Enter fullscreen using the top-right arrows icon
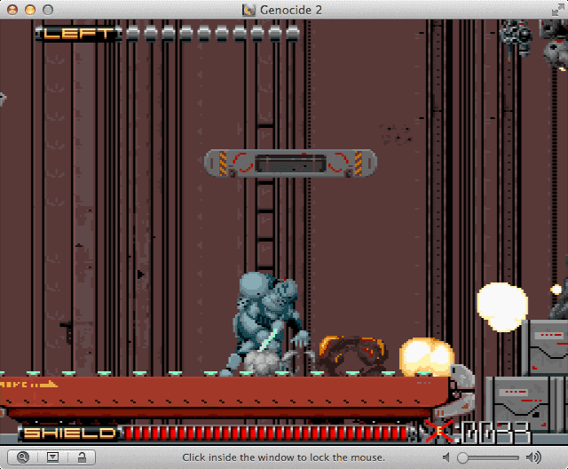Viewport: 568px width, 469px height. point(557,10)
